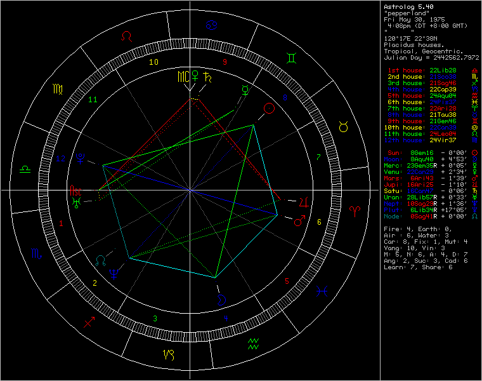Select the 'Learn: 7, Share: 6' summary line

point(418,267)
